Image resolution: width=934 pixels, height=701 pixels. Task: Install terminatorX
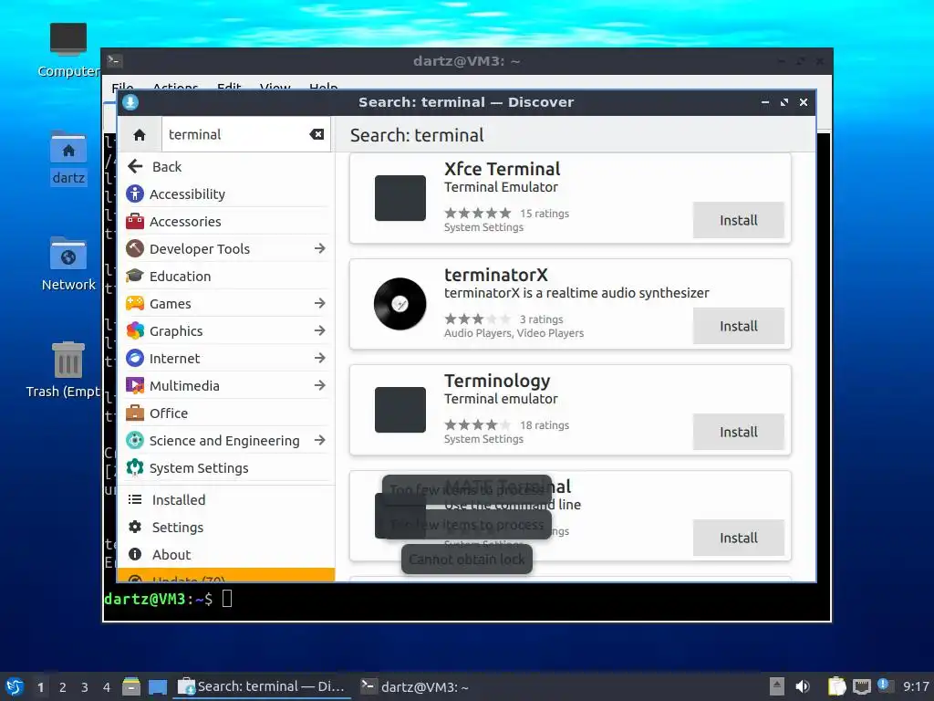click(739, 326)
